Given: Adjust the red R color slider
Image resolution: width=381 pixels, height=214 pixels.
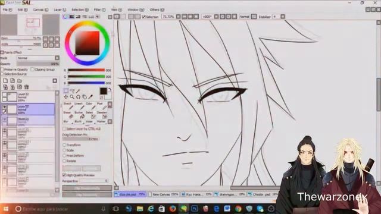Looking at the screenshot, I should 86,70.
